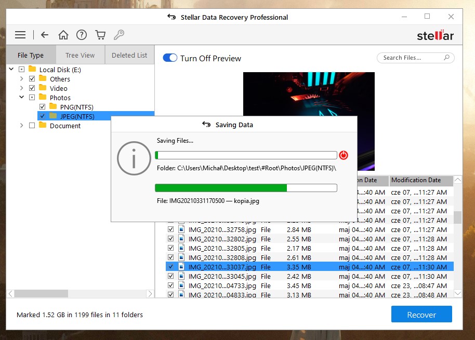
Task: Collapse the Photos folder node
Action: [21, 97]
